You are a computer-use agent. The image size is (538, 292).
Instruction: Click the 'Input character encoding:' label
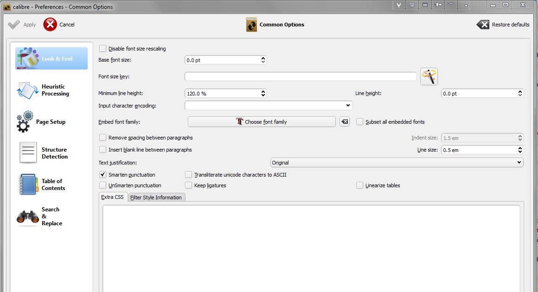tap(127, 106)
